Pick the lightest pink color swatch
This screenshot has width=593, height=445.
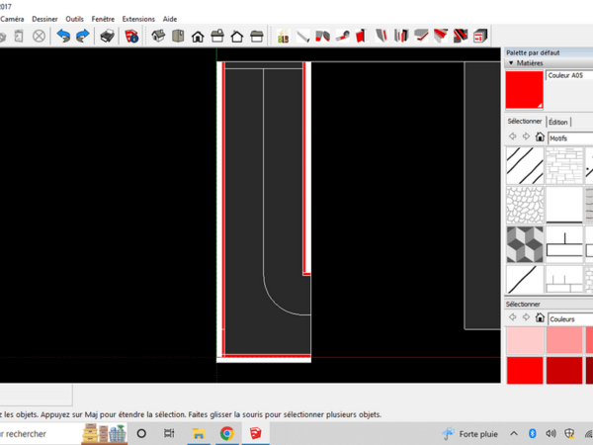524,339
